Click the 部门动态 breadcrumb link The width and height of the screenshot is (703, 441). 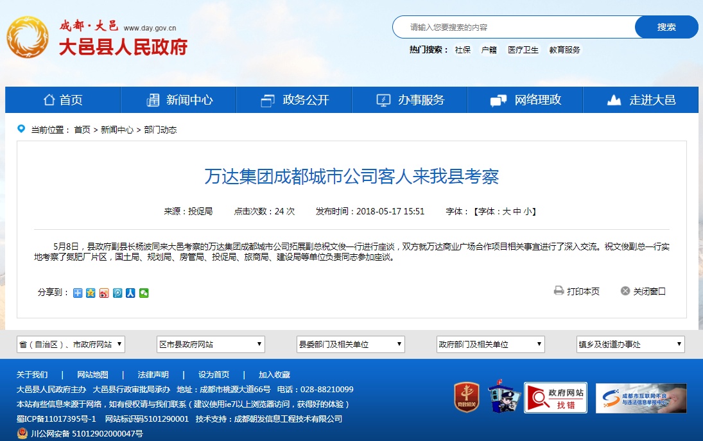click(161, 130)
